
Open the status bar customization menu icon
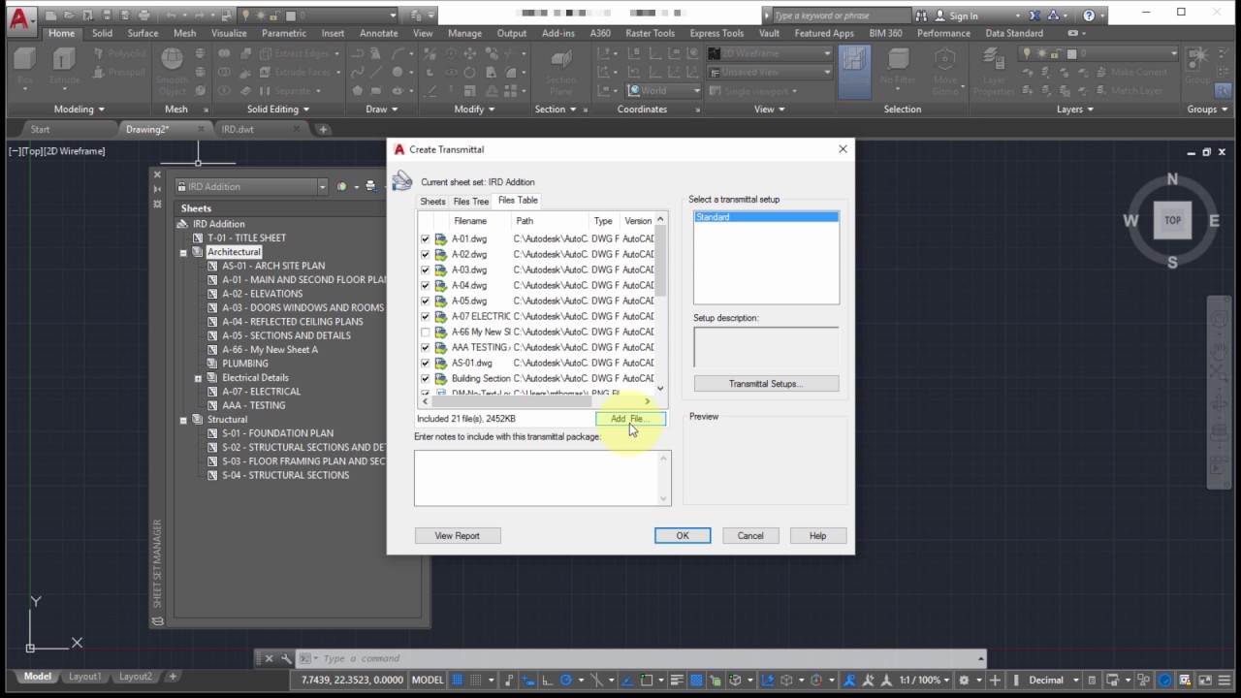(x=1224, y=680)
